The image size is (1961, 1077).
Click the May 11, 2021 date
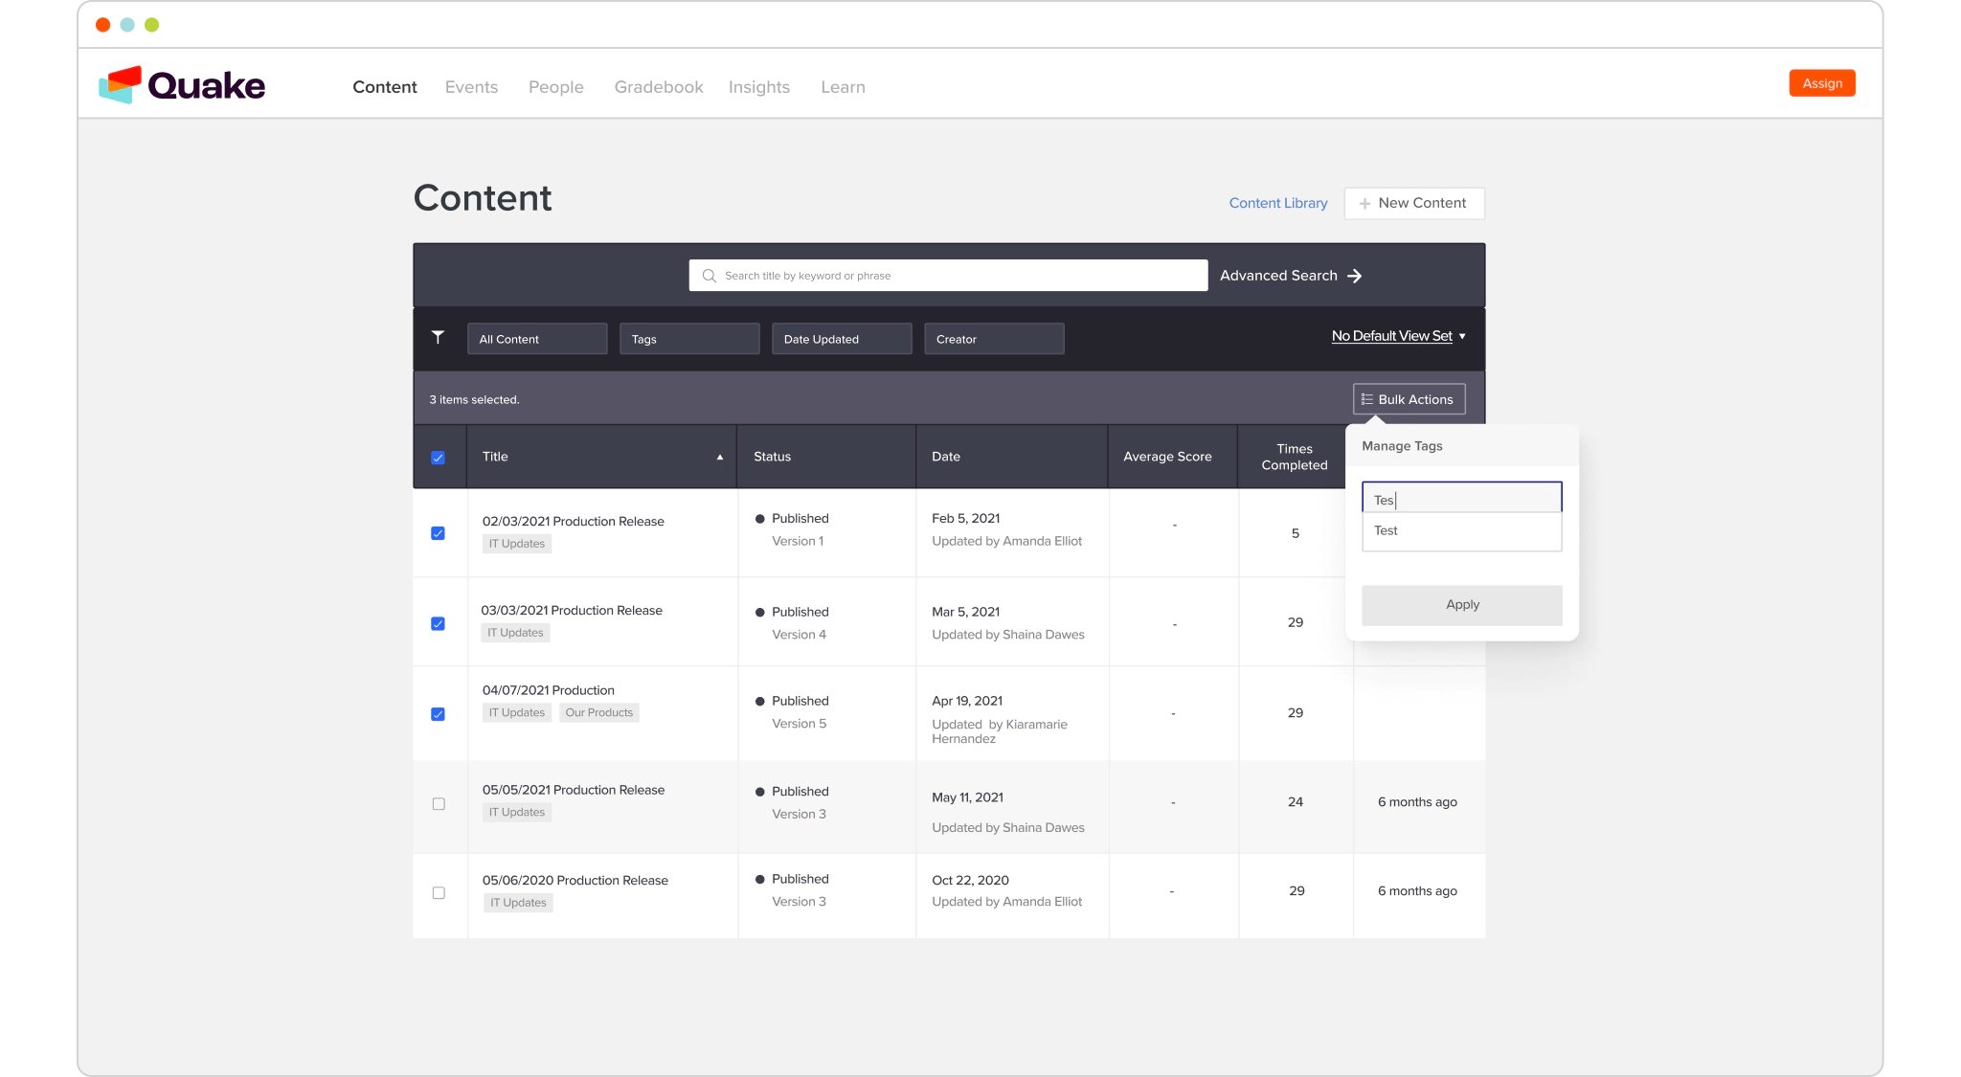(x=967, y=797)
